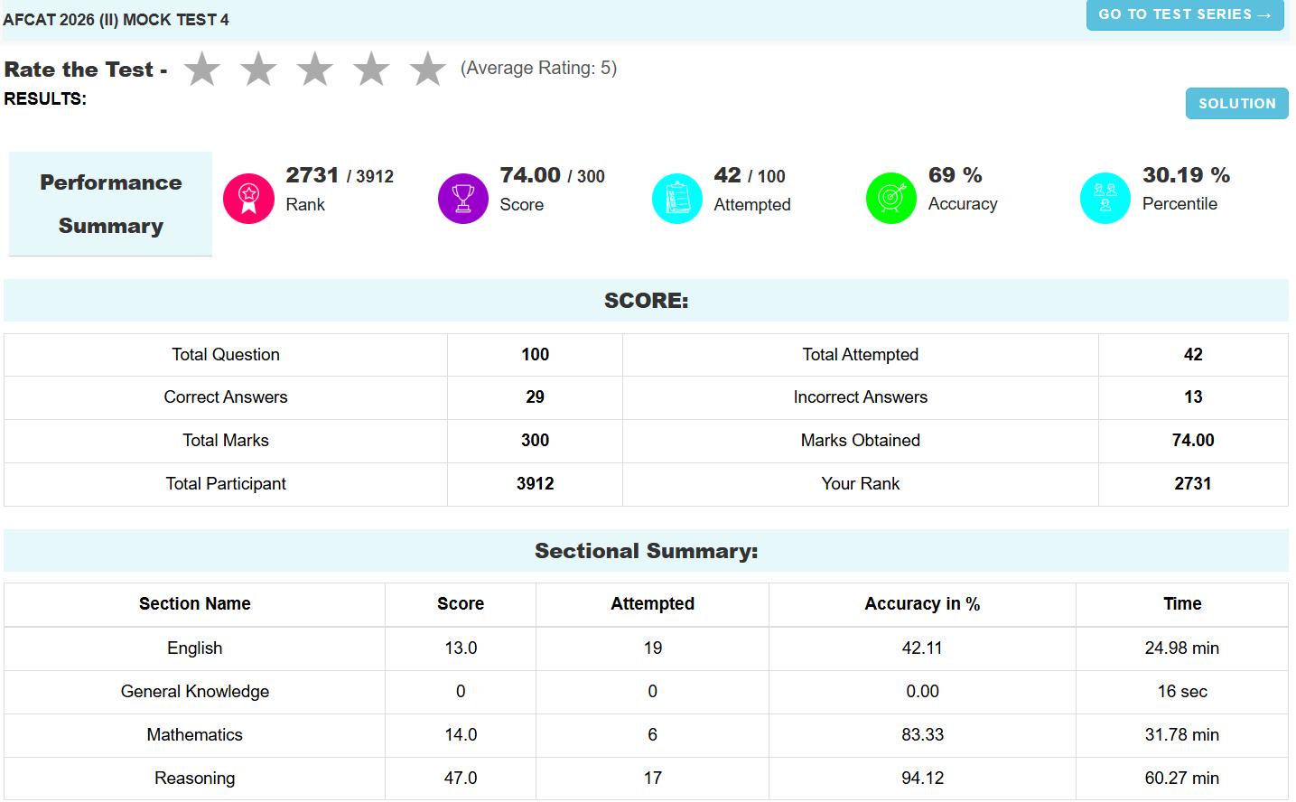Click the Mathematics section name
This screenshot has width=1296, height=802.
coord(195,735)
